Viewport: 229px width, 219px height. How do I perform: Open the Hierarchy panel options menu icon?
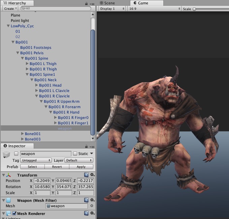[x=92, y=4]
